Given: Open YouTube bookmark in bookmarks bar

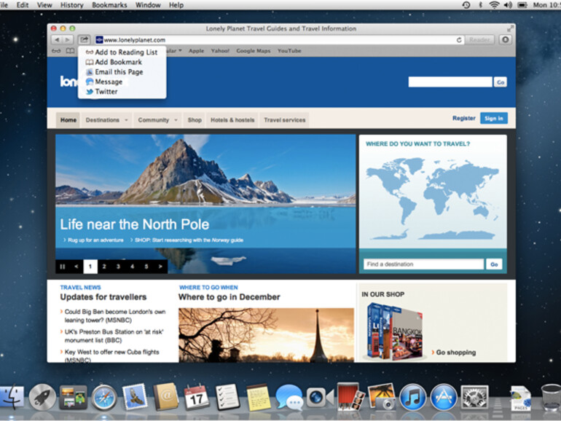Looking at the screenshot, I should (x=289, y=51).
